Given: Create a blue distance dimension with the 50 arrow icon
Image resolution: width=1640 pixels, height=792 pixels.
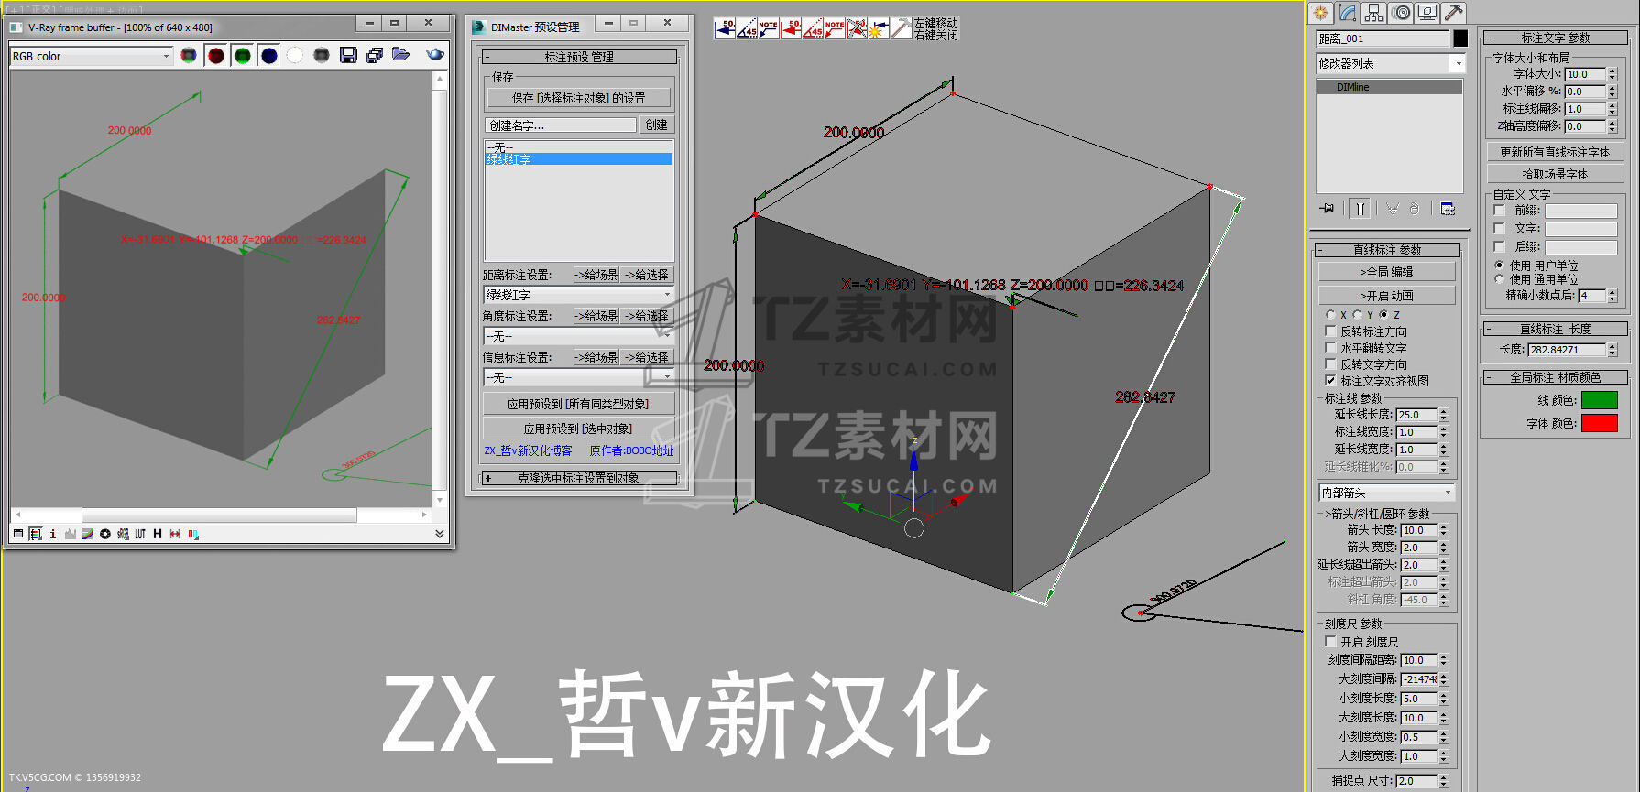Looking at the screenshot, I should tap(725, 29).
